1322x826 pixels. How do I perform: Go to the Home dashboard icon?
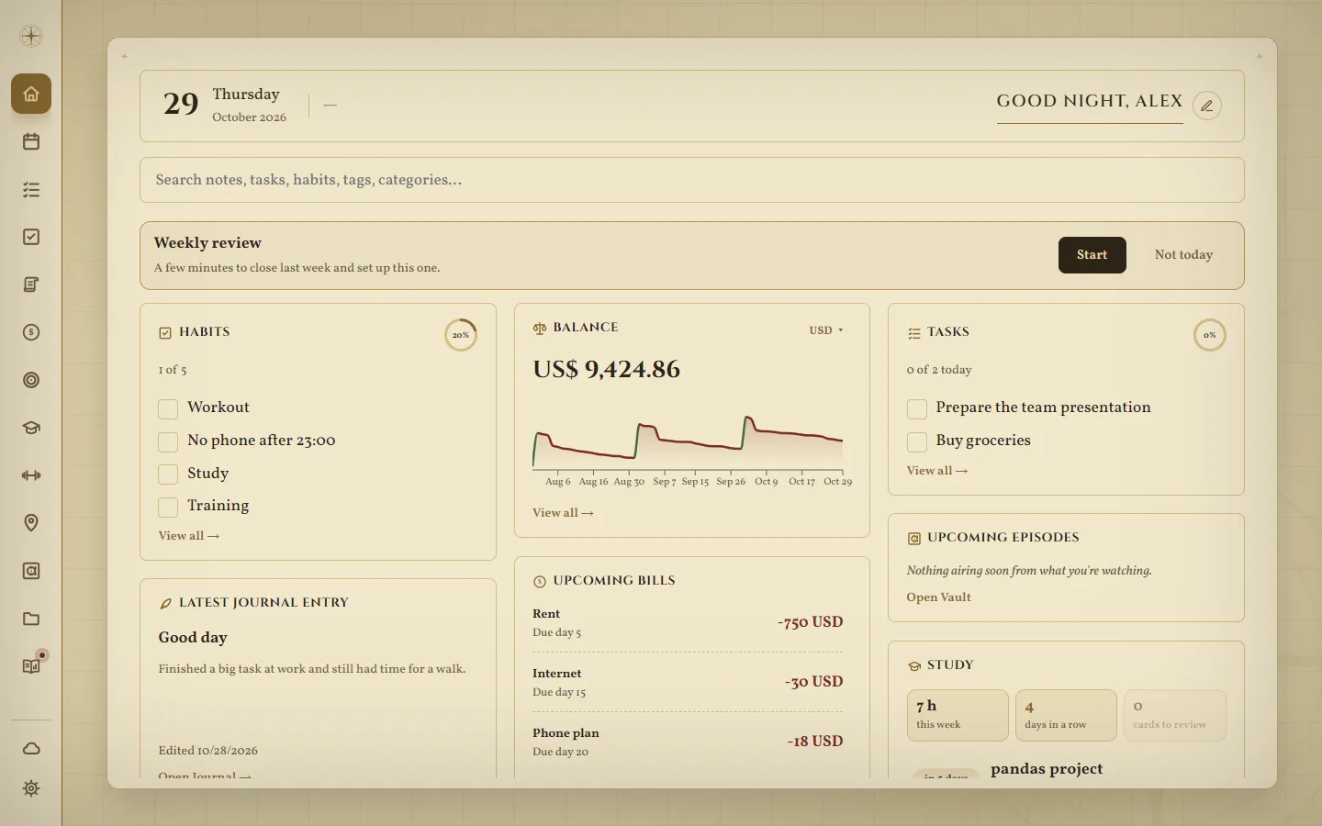pos(31,94)
